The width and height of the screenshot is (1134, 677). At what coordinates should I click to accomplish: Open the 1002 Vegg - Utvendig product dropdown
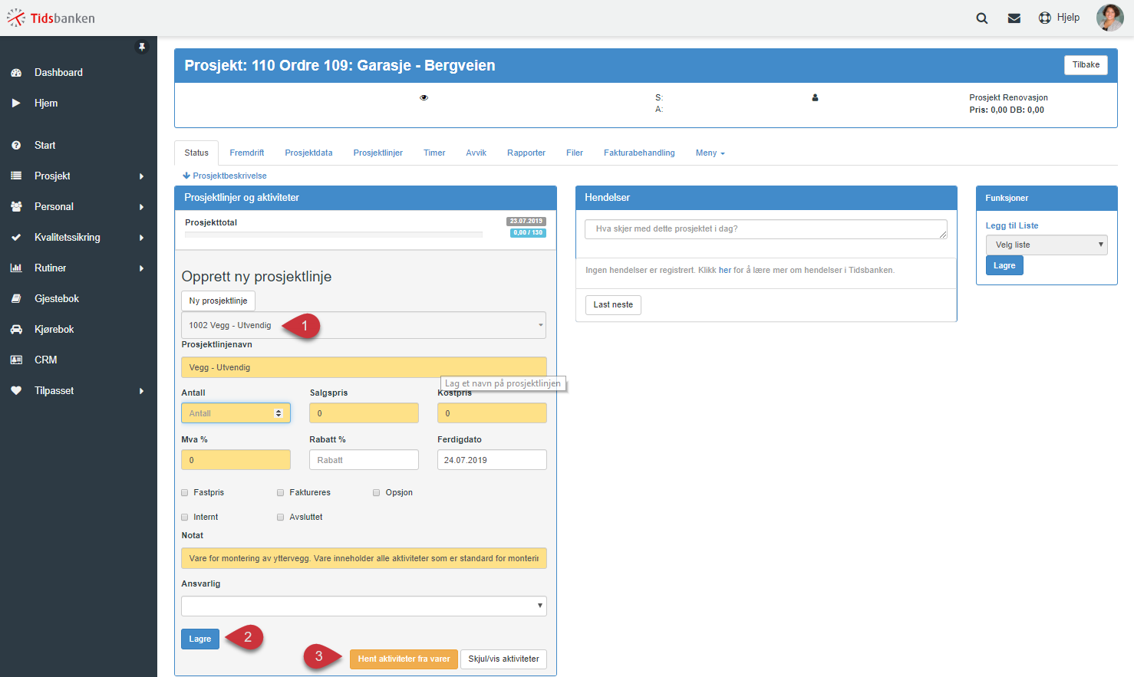point(364,325)
